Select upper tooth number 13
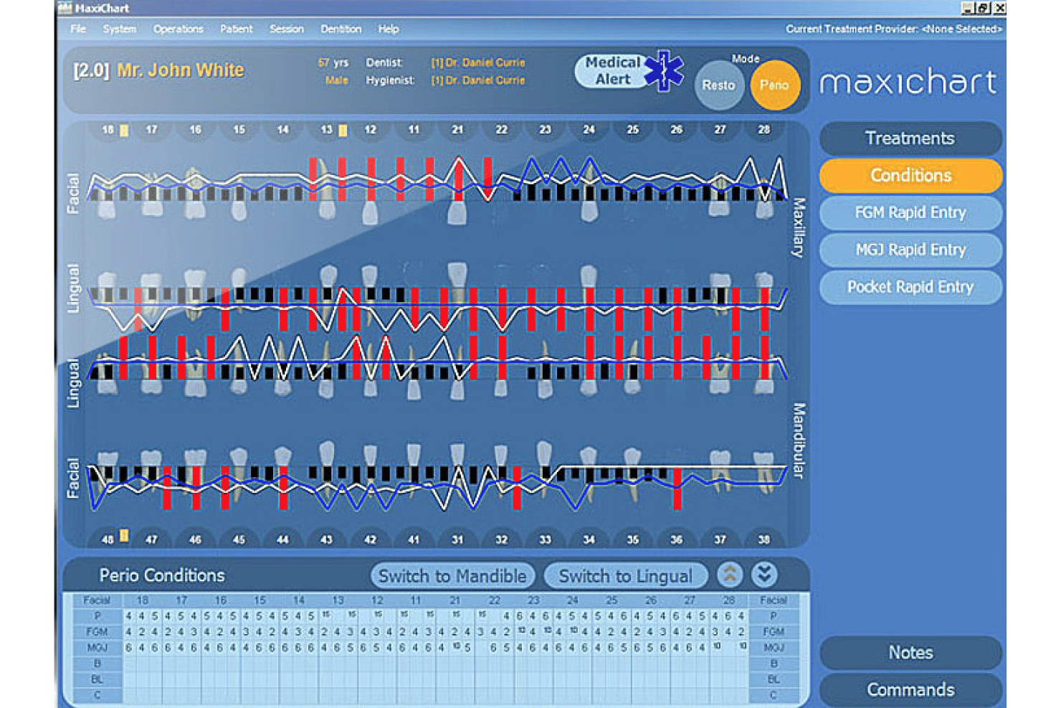The image size is (1061, 708). [326, 130]
